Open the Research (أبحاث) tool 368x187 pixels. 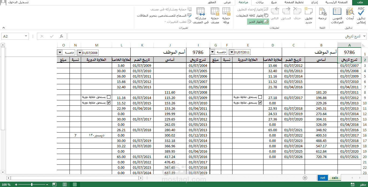(x=350, y=13)
